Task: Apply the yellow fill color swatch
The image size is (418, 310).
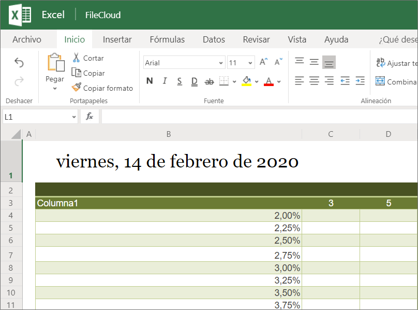Action: click(246, 81)
